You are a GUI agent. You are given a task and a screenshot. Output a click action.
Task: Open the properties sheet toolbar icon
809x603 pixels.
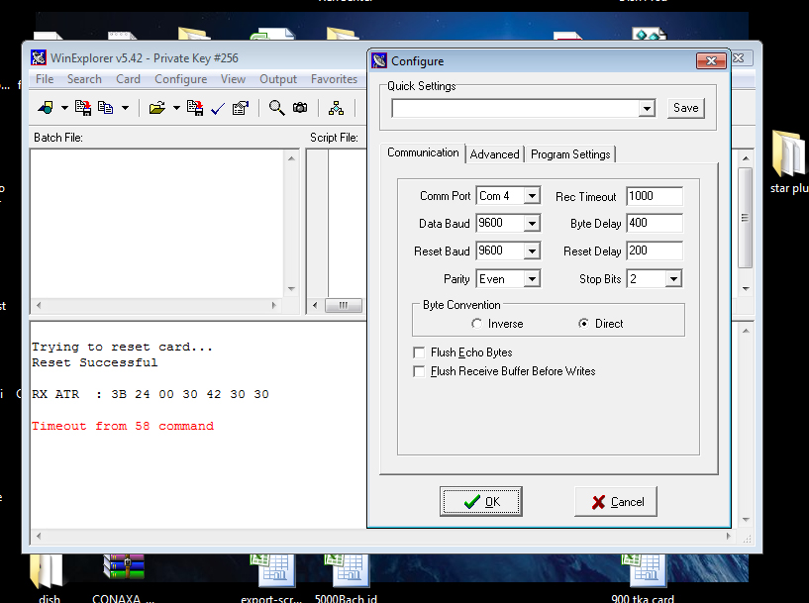click(x=241, y=108)
